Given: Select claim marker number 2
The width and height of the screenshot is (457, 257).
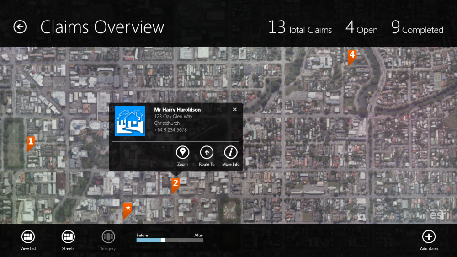Looking at the screenshot, I should tap(175, 185).
